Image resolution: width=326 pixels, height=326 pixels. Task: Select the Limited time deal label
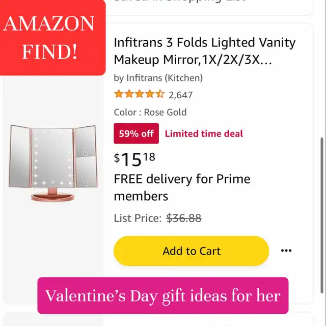[204, 133]
